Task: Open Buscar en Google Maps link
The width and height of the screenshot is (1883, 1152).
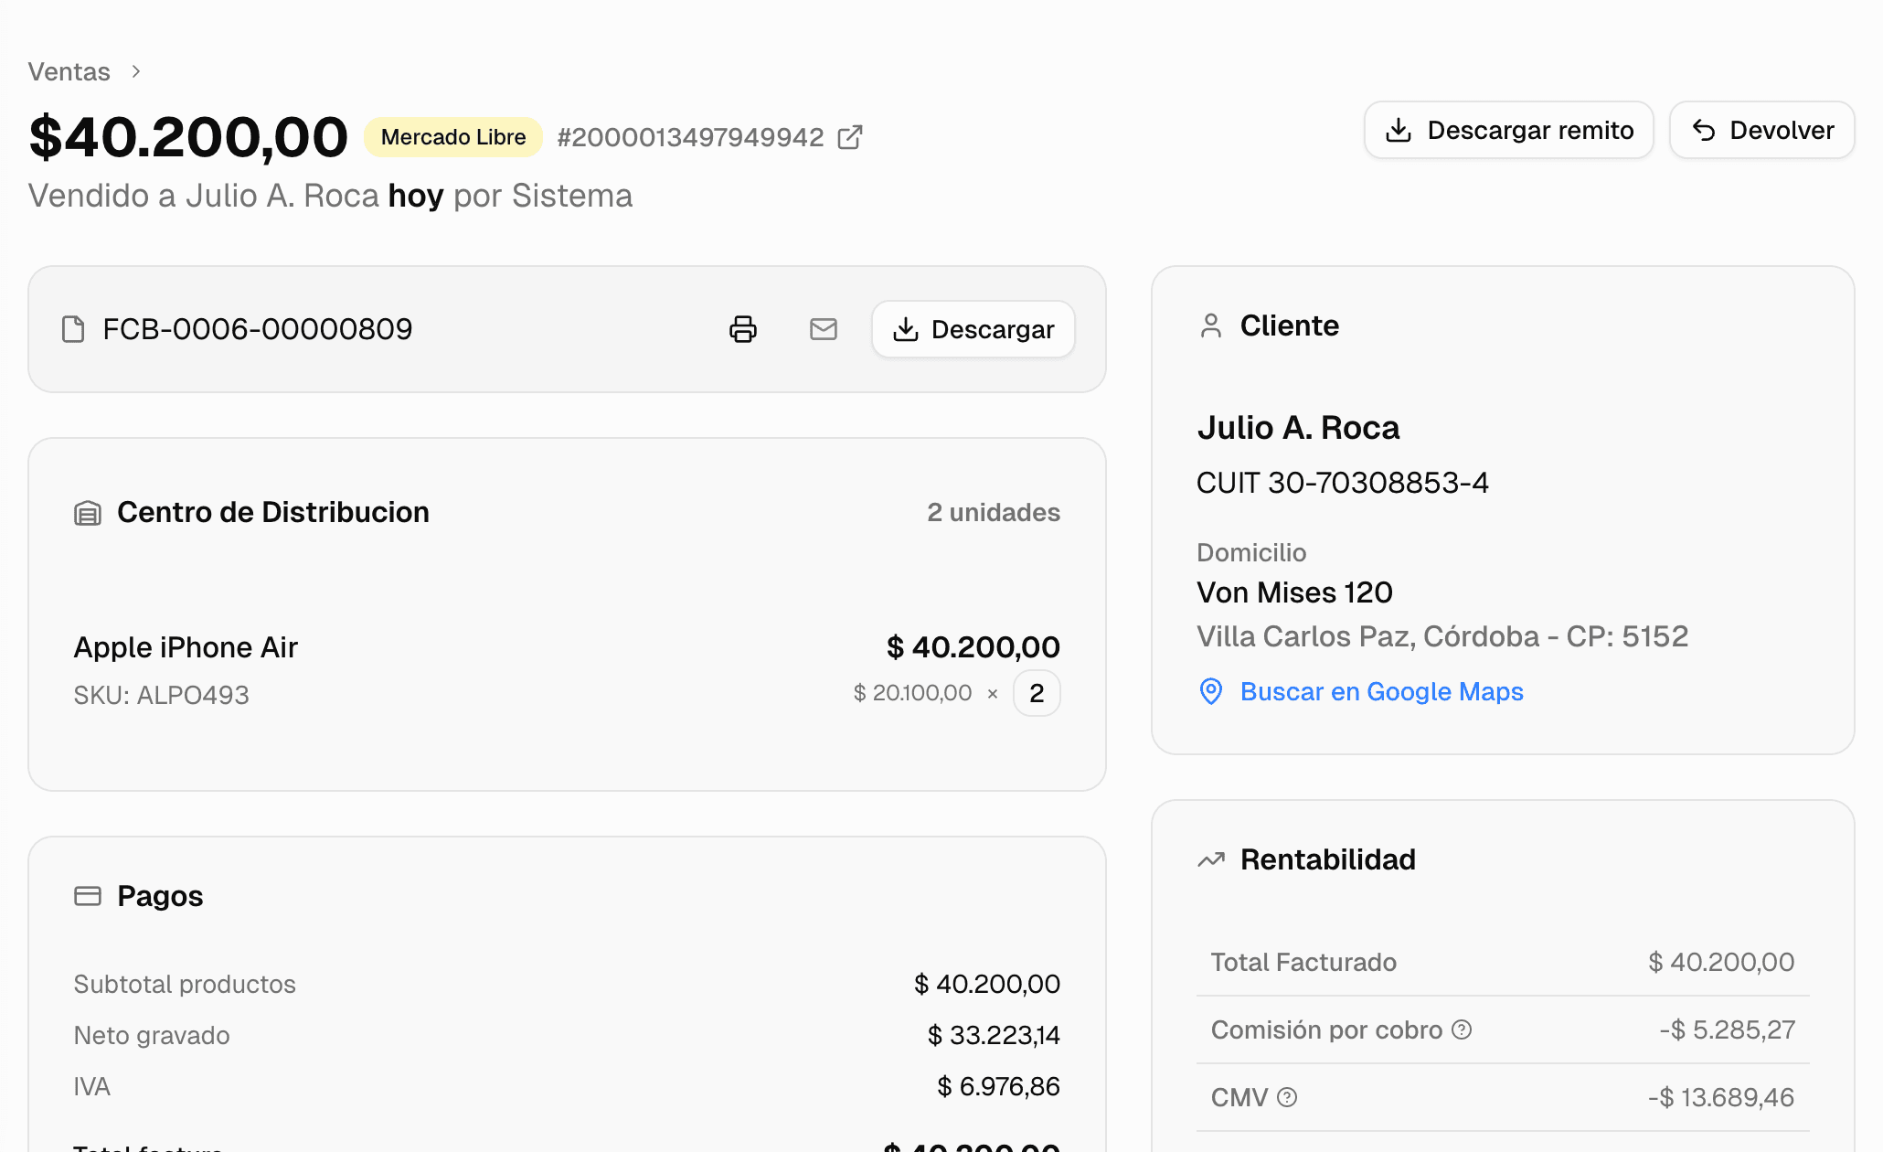Action: click(x=1381, y=692)
